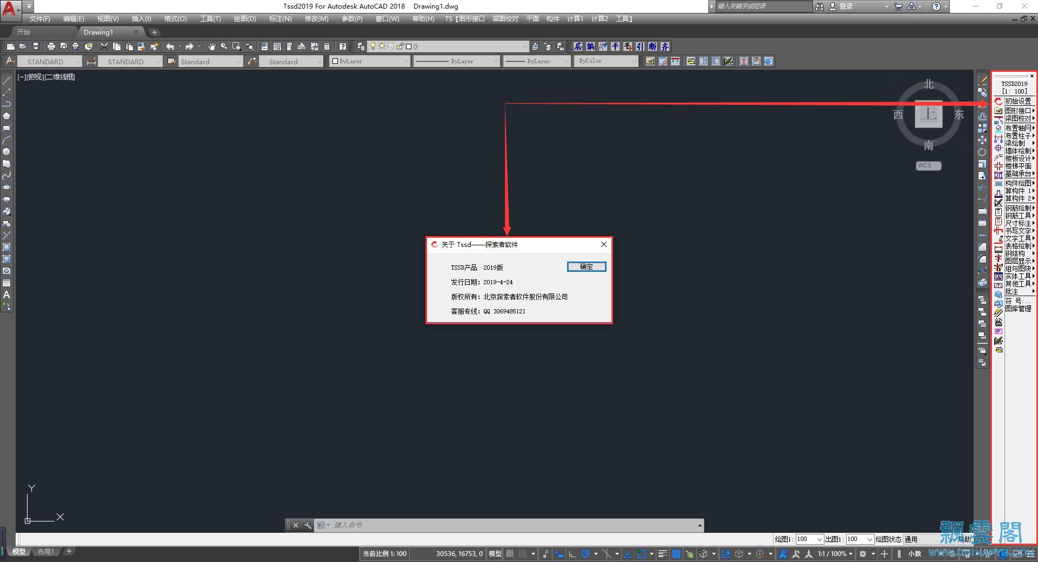Toggle lineweight display in status bar

663,554
